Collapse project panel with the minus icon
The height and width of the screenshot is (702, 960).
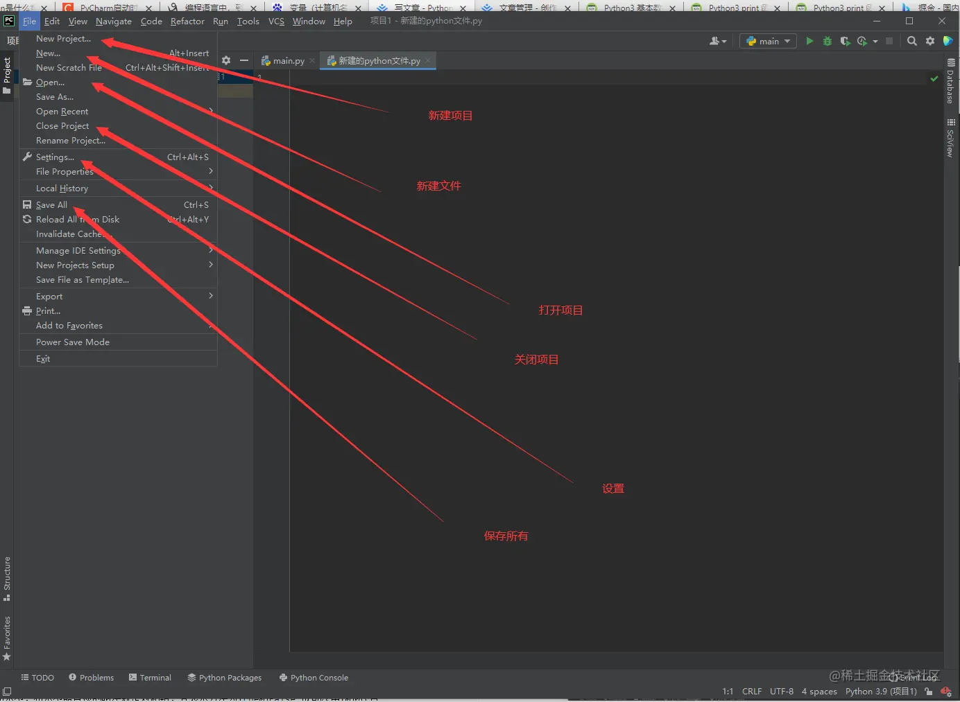pyautogui.click(x=243, y=61)
